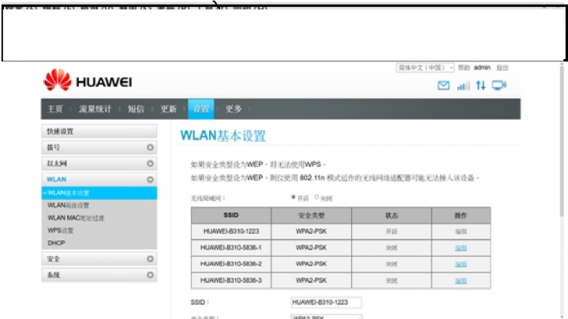The height and width of the screenshot is (319, 568).
Task: Open the DHCP settings page
Action: (x=56, y=243)
